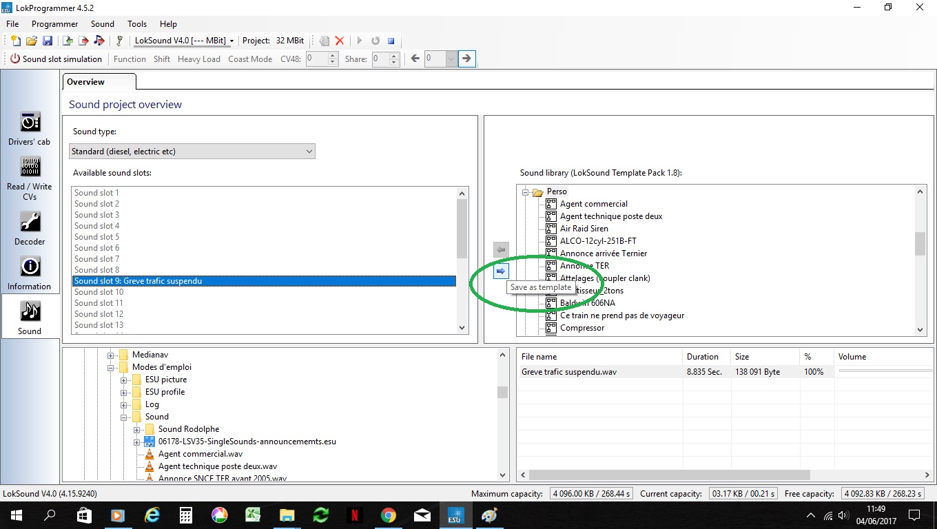Click the File name column header
This screenshot has width=937, height=529.
(x=599, y=357)
